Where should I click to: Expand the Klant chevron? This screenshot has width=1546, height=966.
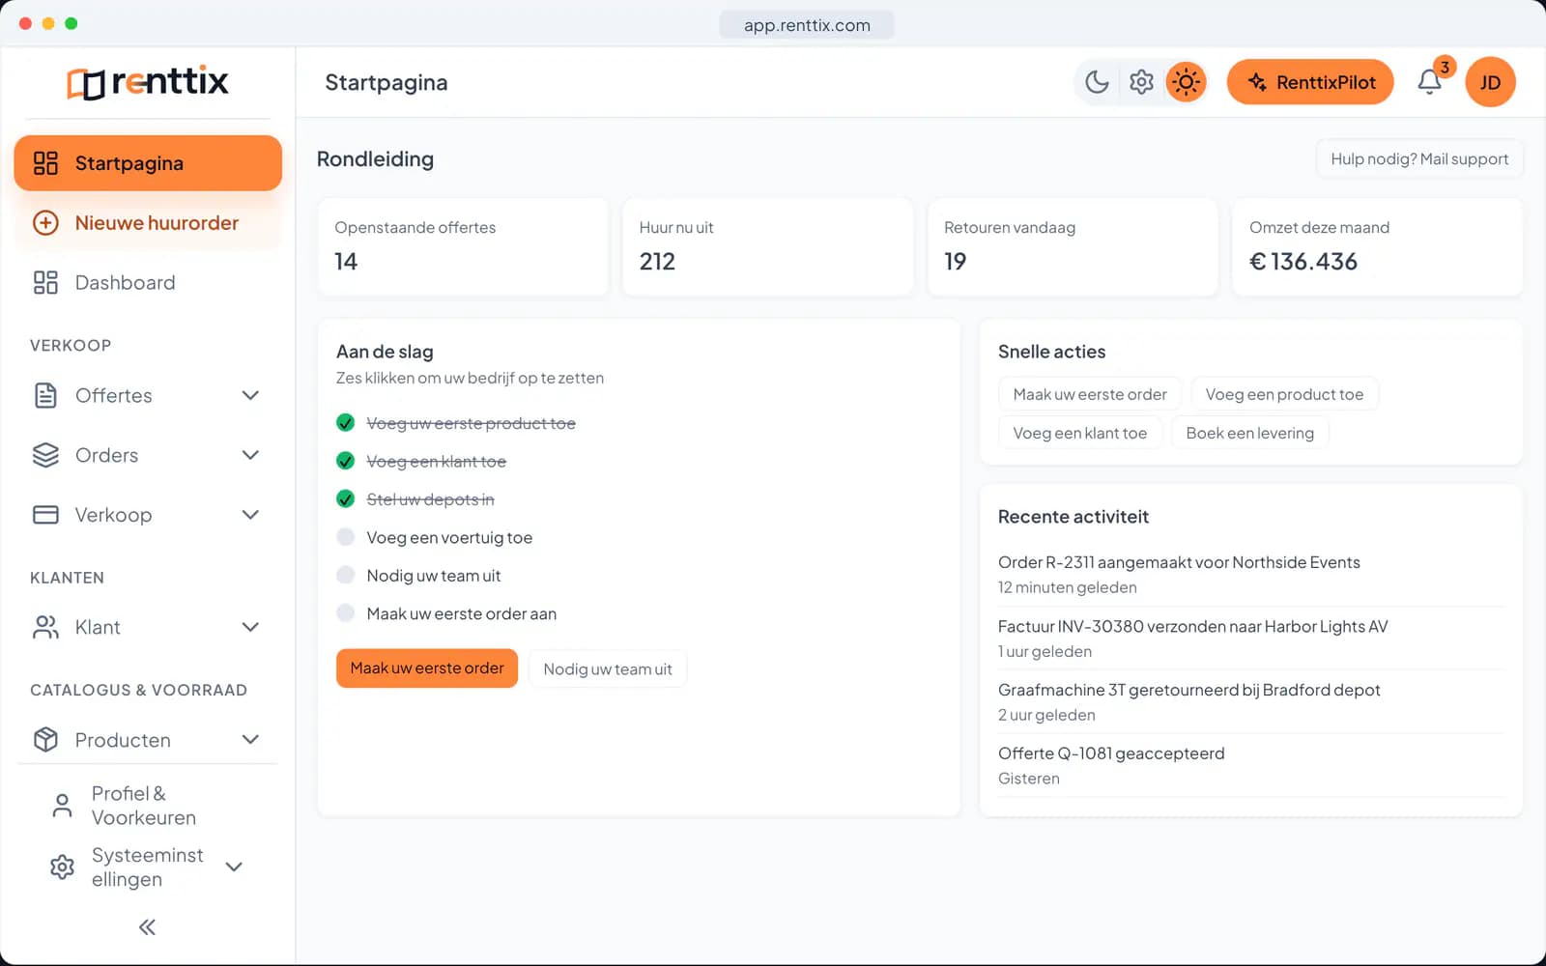(x=250, y=627)
